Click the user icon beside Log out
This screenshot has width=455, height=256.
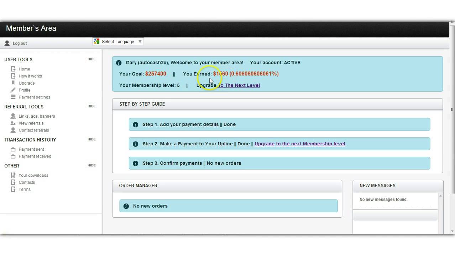pyautogui.click(x=7, y=43)
